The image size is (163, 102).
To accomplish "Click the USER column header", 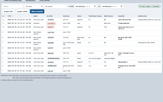I will tap(35, 16).
